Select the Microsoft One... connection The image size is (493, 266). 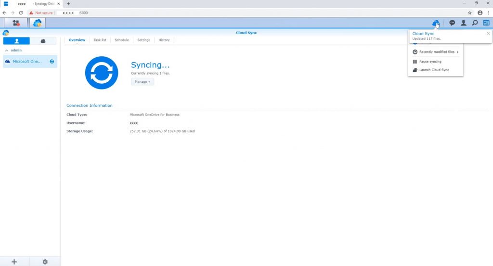tap(30, 62)
